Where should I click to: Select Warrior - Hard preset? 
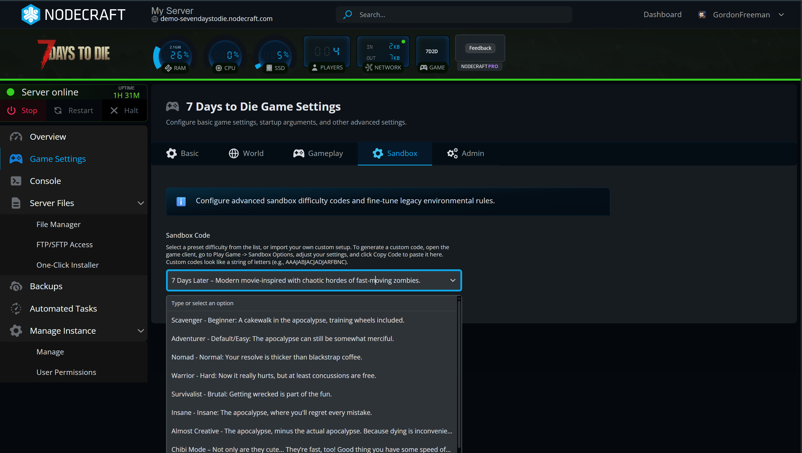(x=312, y=375)
